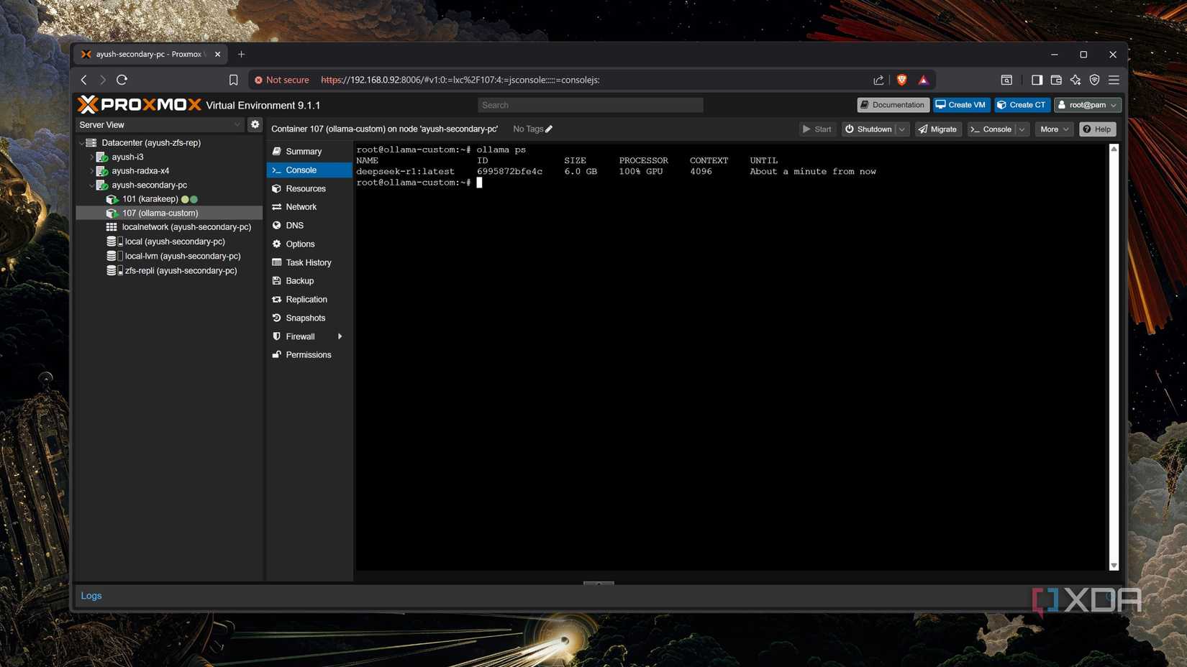Collapse the Datacenter tree node

pyautogui.click(x=82, y=143)
